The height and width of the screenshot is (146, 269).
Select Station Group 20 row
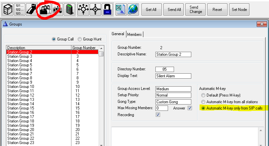click(x=52, y=130)
